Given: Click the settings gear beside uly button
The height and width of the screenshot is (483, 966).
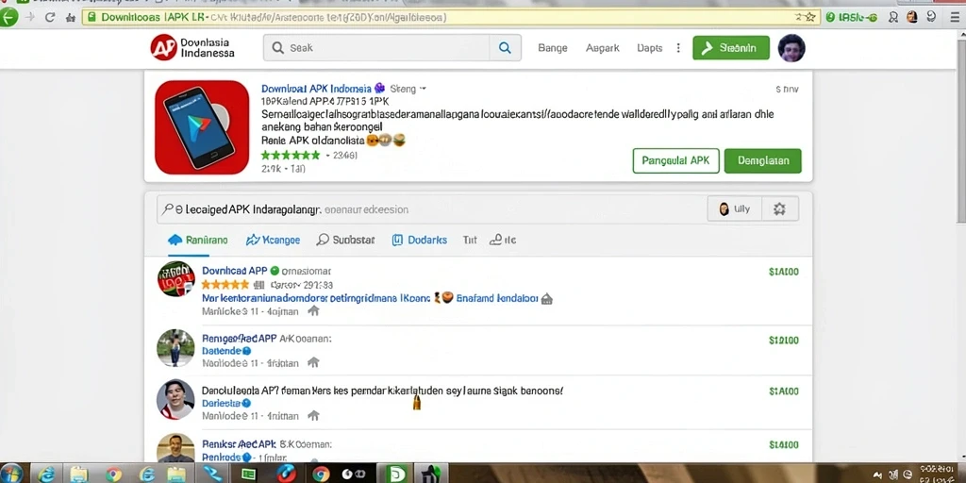Looking at the screenshot, I should pyautogui.click(x=779, y=208).
